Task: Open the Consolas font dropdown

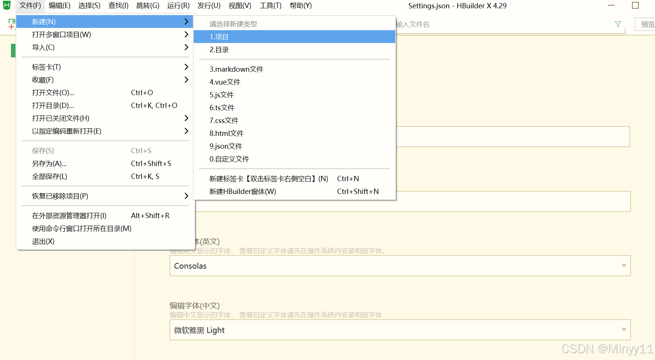Action: click(x=400, y=266)
